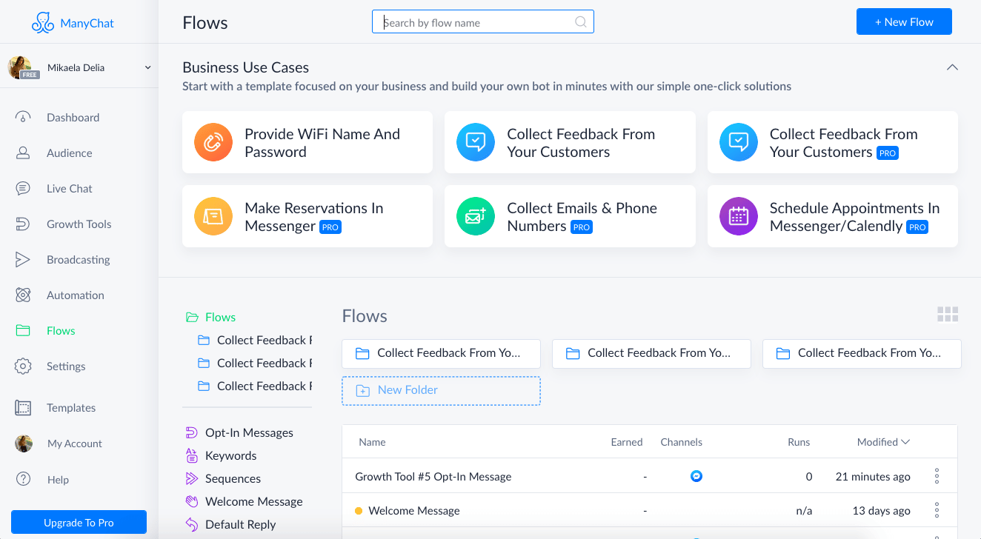Open options menu for Welcome Message row
Screen dimensions: 981x539
pos(937,510)
